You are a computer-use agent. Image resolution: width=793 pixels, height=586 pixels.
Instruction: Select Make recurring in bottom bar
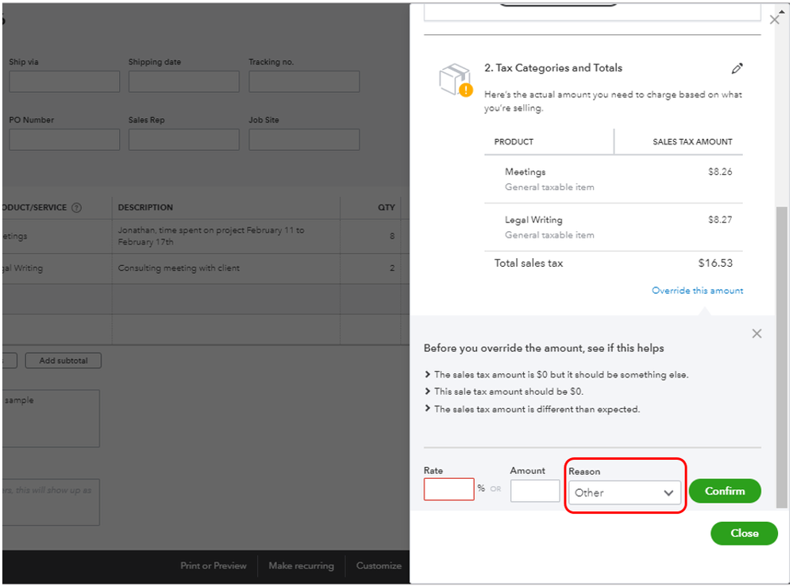pos(301,566)
